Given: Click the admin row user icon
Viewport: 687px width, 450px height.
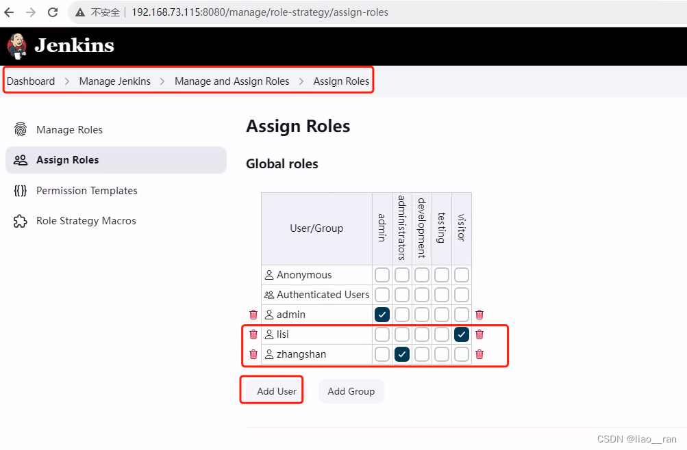Looking at the screenshot, I should pos(269,315).
